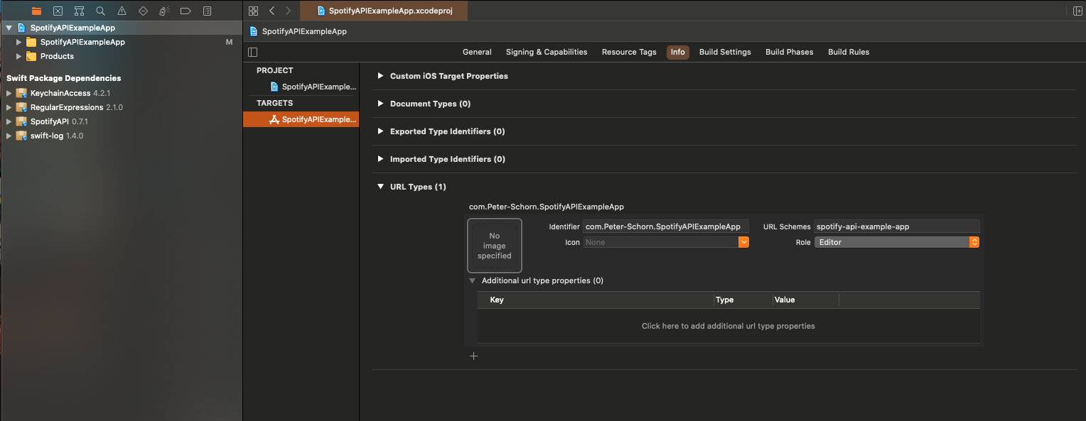Open the Source Control navigator
Image resolution: width=1086 pixels, height=421 pixels.
pyautogui.click(x=58, y=11)
